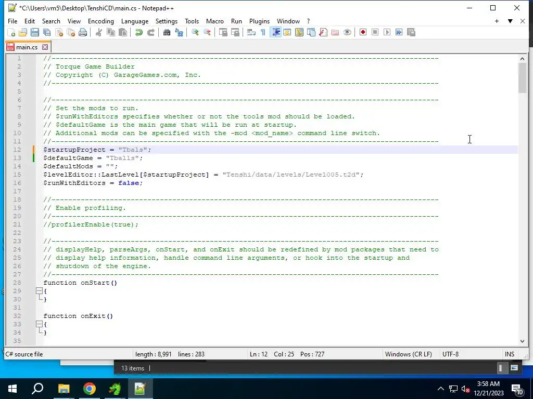Viewport: 533px width, 399px height.
Task: Launch Google Chrome from the taskbar
Action: (x=90, y=389)
